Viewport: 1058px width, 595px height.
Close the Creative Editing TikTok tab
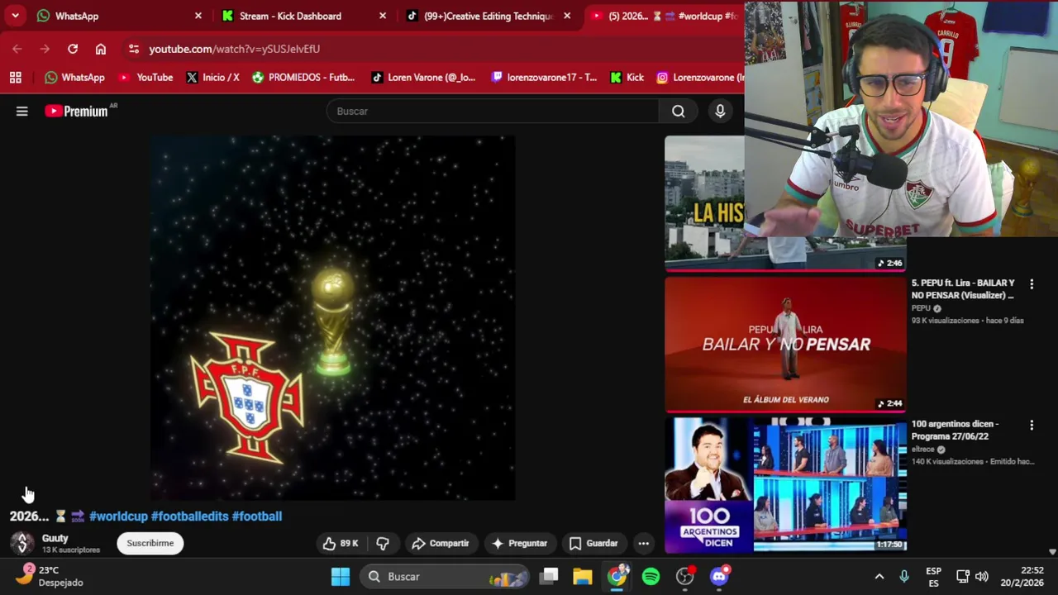567,16
